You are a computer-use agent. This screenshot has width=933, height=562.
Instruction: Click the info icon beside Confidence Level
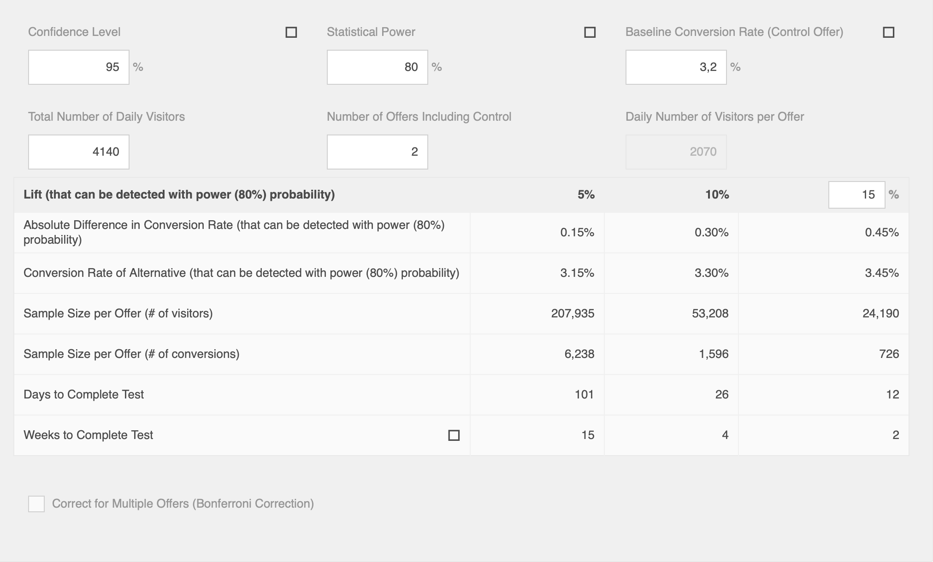pyautogui.click(x=291, y=32)
